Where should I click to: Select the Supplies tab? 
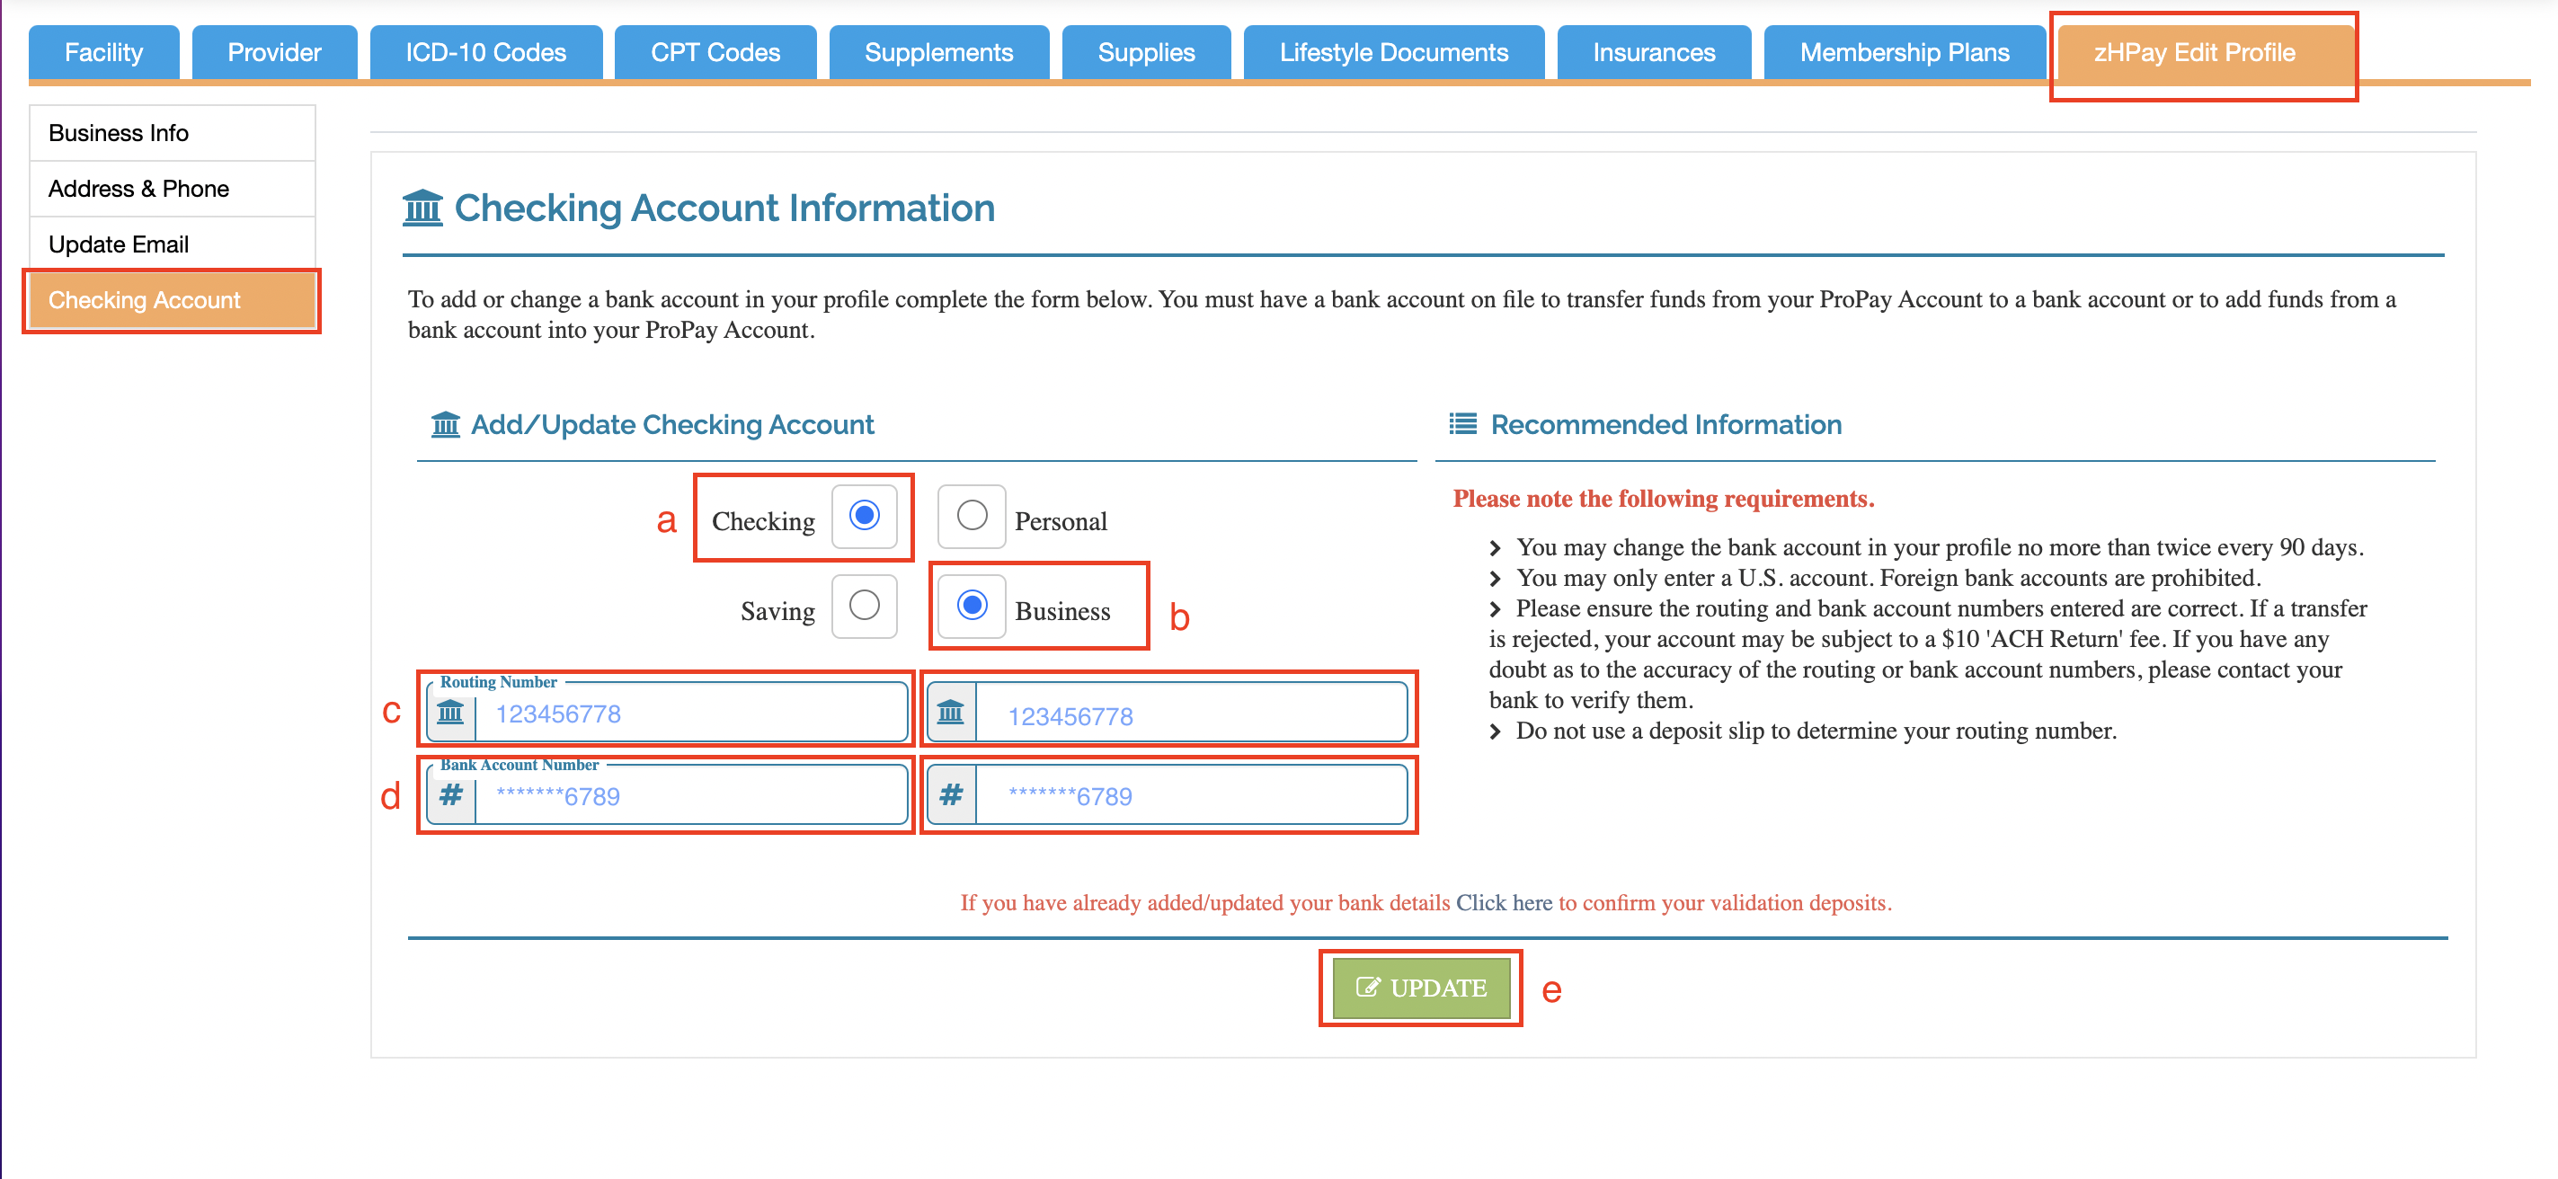[1146, 53]
